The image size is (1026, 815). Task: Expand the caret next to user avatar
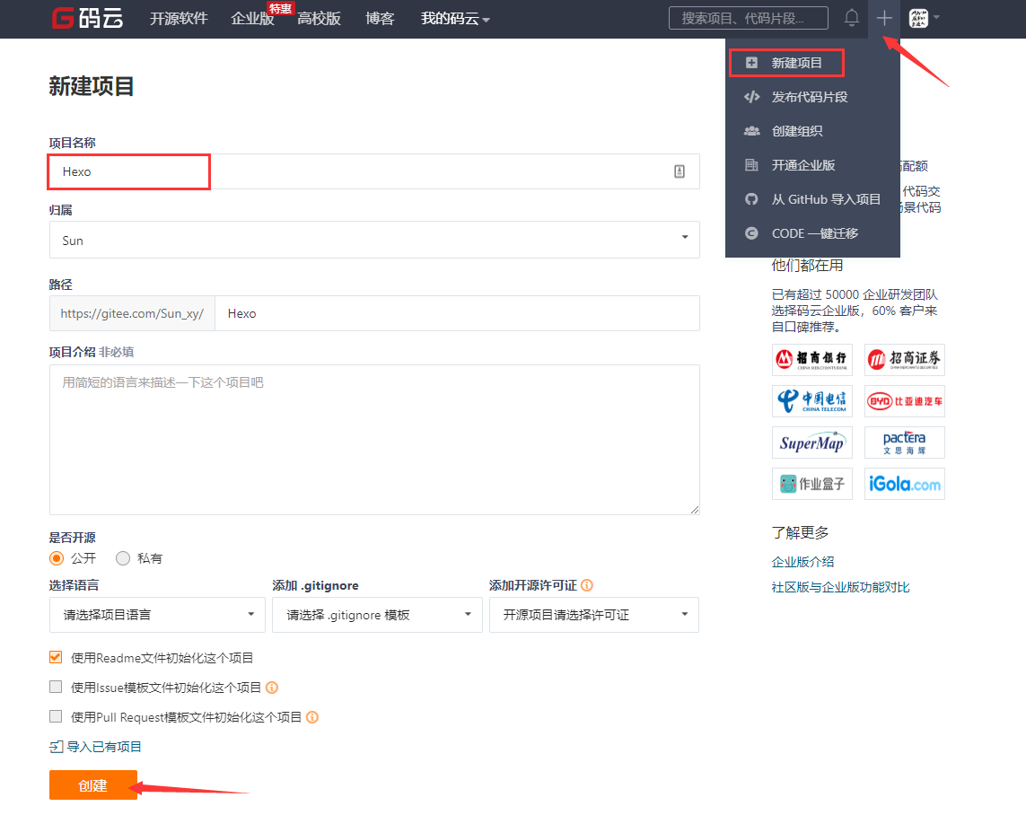(936, 18)
